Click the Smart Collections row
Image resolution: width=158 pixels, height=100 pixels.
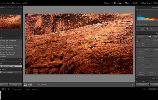pyautogui.click(x=11, y=72)
